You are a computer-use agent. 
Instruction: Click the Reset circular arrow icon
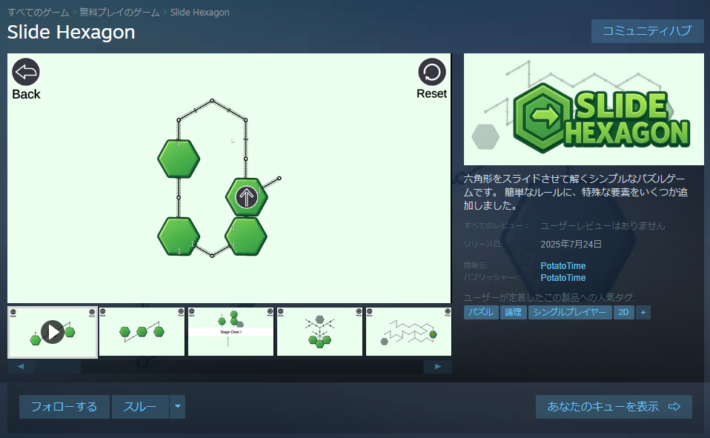click(x=432, y=72)
